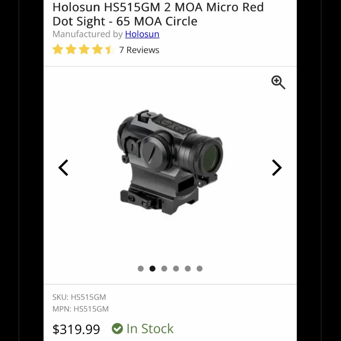The height and width of the screenshot is (341, 341).
Task: Click the fifth gallery dot to change images
Action: (x=188, y=268)
